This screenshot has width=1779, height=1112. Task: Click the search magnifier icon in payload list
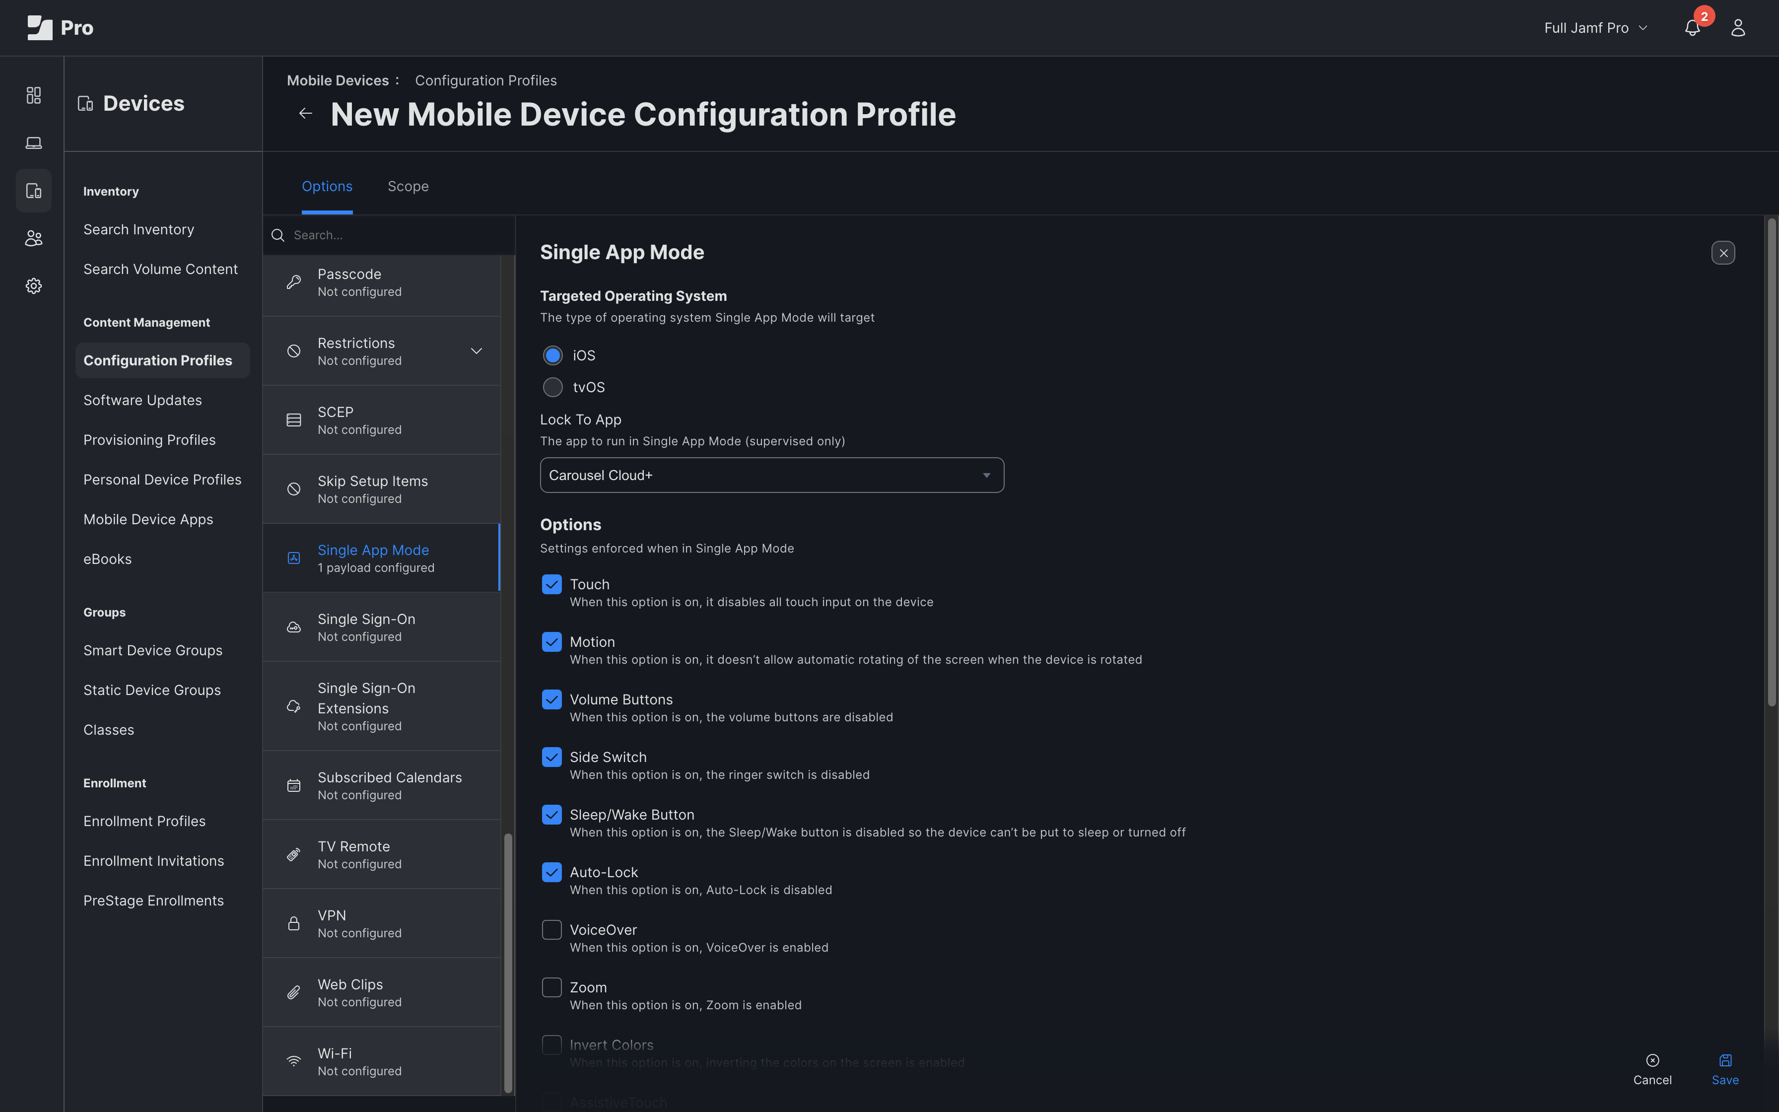pyautogui.click(x=278, y=235)
